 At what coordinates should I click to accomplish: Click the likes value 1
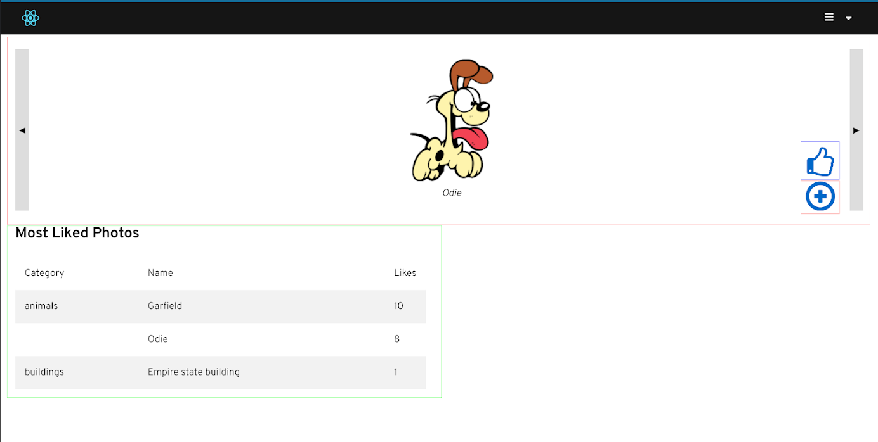click(395, 372)
